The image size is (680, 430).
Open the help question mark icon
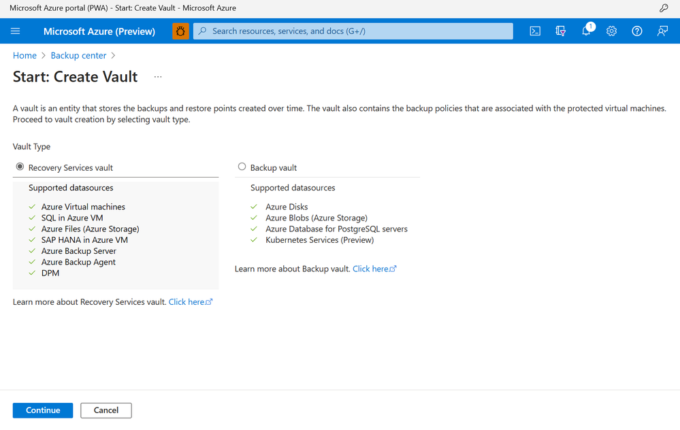point(637,31)
